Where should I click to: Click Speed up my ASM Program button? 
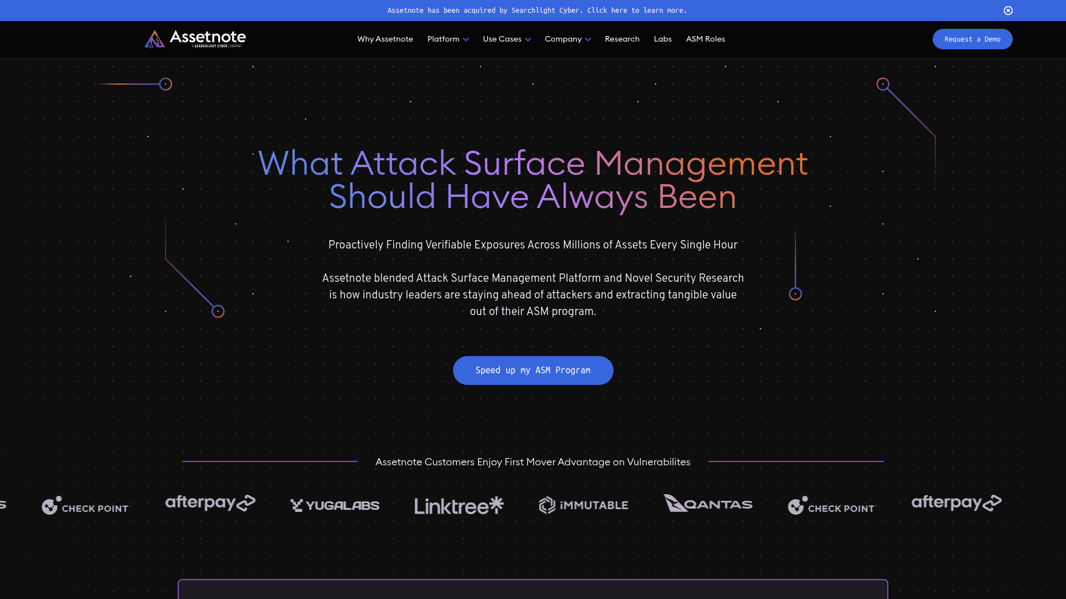(x=533, y=370)
